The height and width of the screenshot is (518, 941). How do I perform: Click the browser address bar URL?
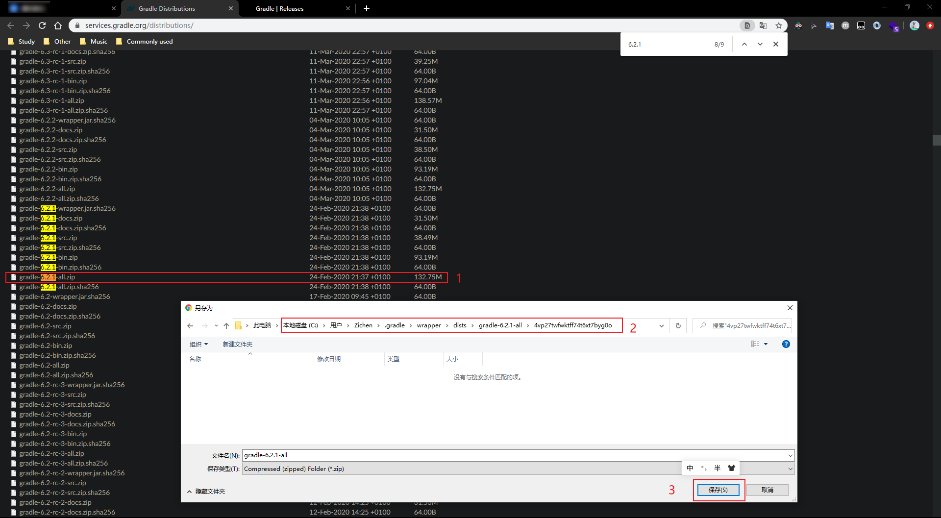click(139, 25)
